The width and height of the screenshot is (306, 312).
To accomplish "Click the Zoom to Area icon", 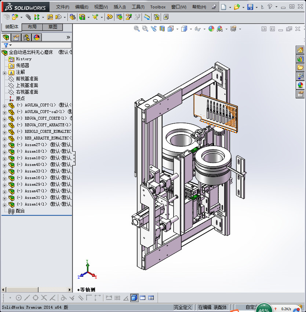I will pyautogui.click(x=145, y=29).
